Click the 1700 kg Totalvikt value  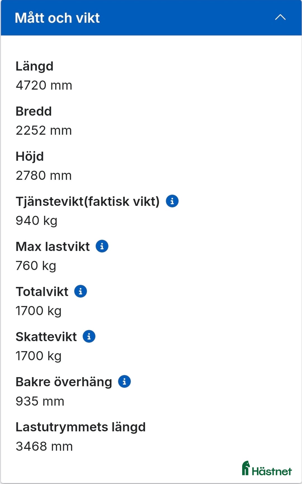pyautogui.click(x=39, y=310)
